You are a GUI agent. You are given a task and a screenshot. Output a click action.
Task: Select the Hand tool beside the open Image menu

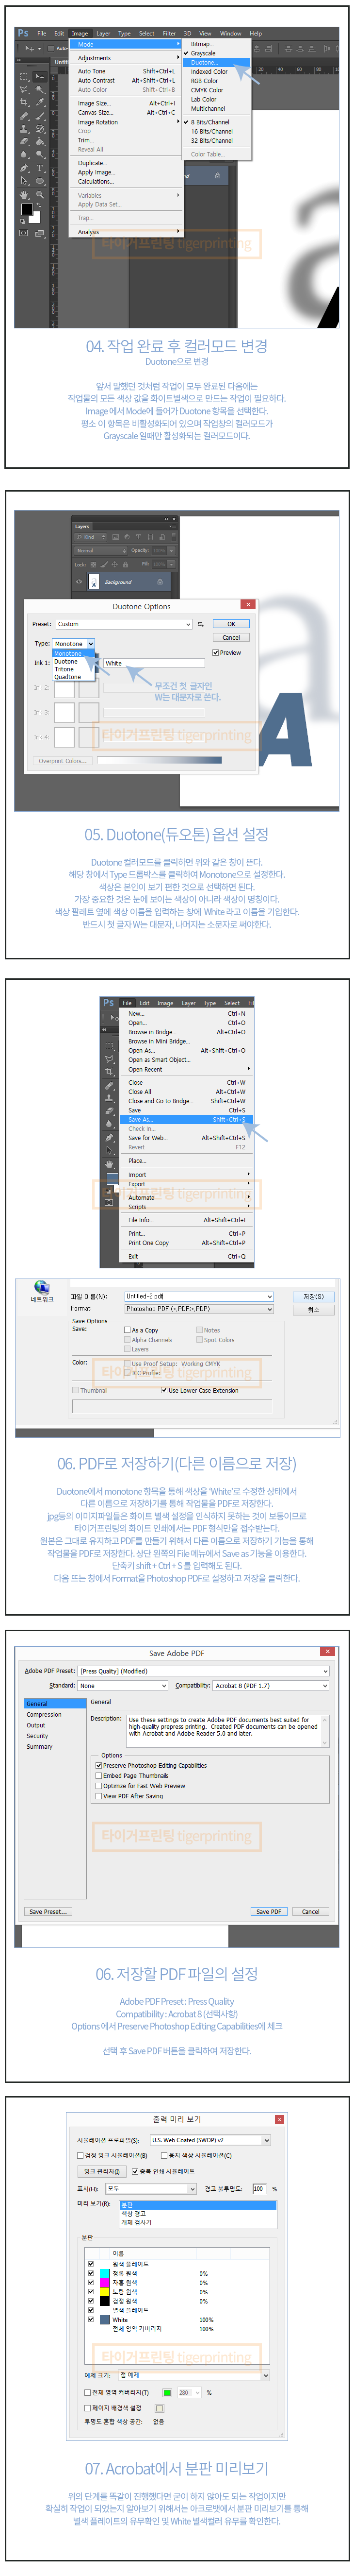(24, 195)
